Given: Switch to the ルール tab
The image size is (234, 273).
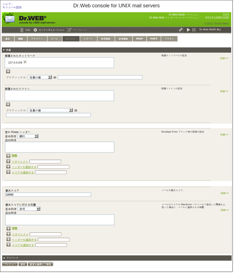Looking at the screenshot, I should 54,39.
